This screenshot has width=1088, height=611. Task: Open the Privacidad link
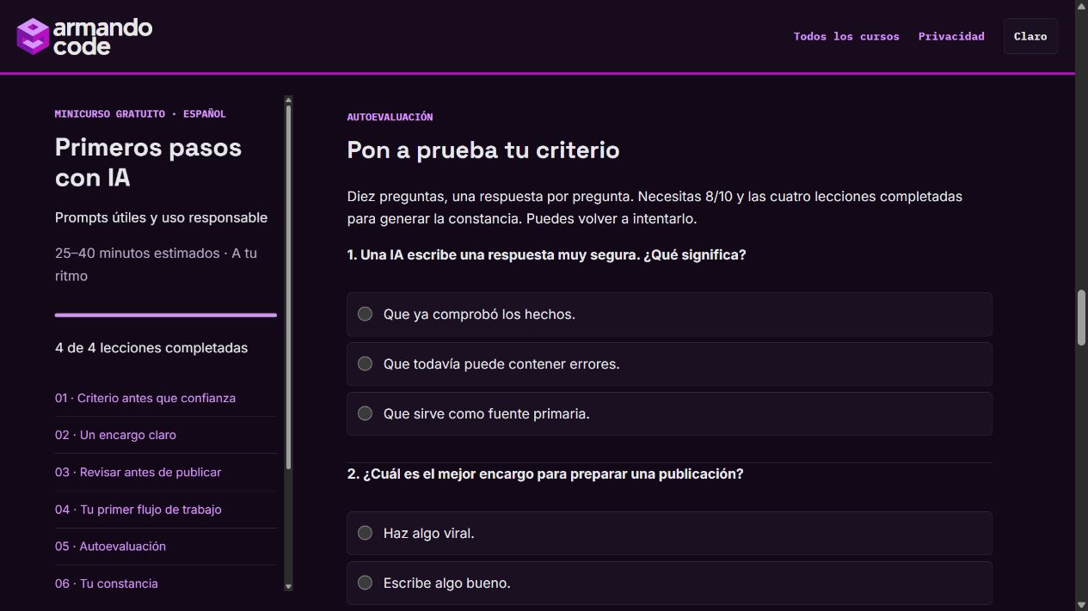pyautogui.click(x=951, y=36)
